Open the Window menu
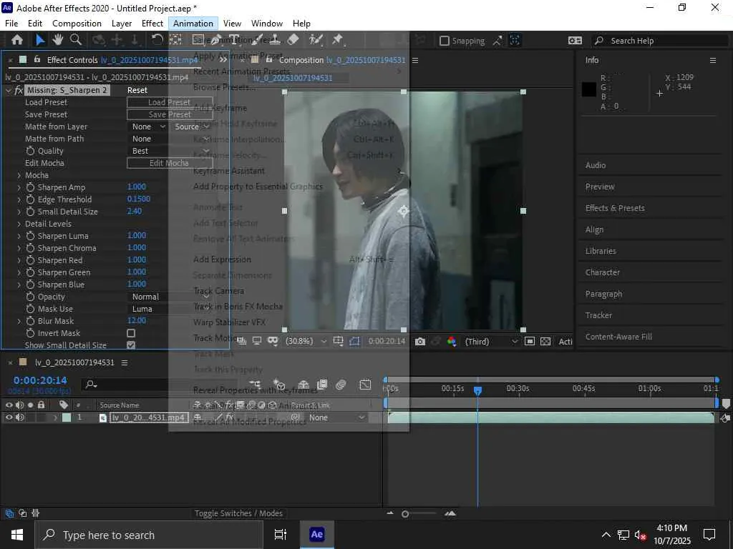Screen dimensions: 733x549 267,24
